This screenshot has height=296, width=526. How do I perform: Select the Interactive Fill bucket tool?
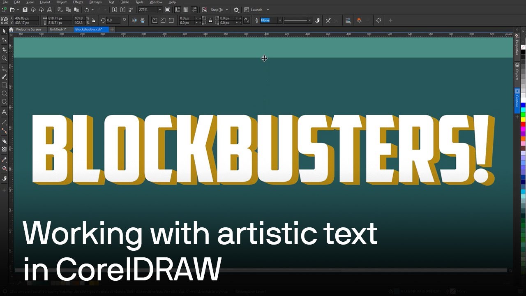pos(4,168)
